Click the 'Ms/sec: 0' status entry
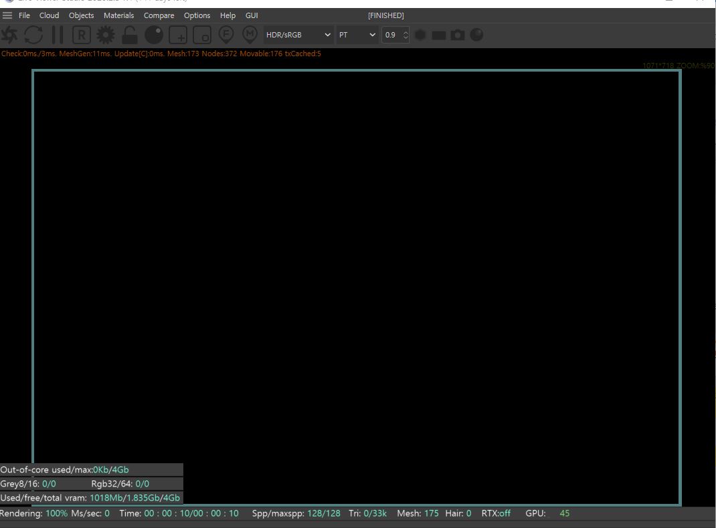This screenshot has width=716, height=528. point(90,513)
